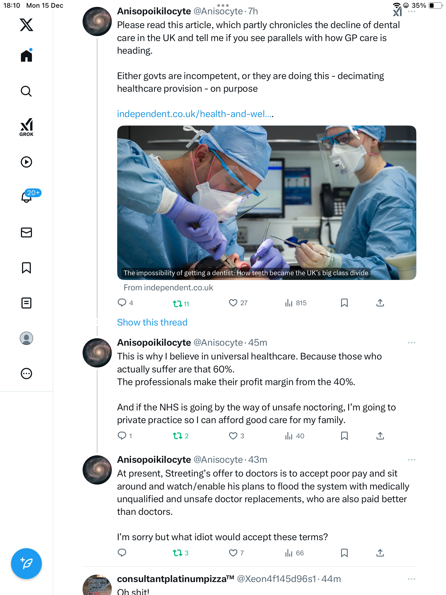Open the Search page in sidebar

click(26, 91)
